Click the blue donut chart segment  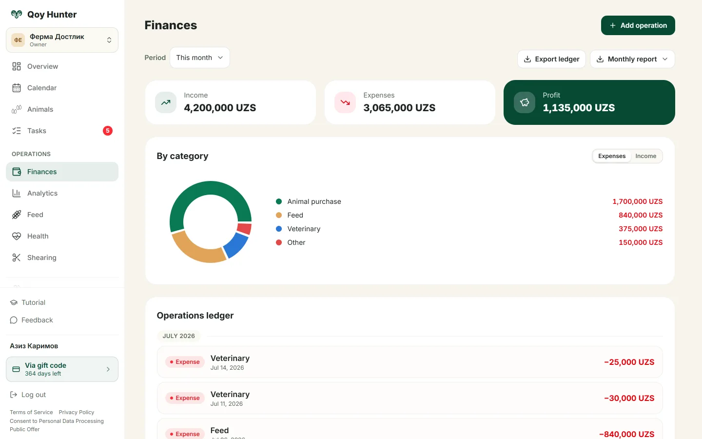237,245
